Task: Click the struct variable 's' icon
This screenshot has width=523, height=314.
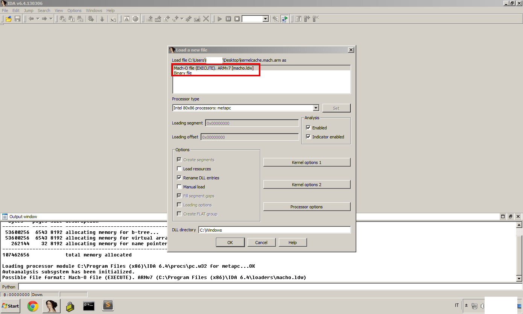Action: pyautogui.click(x=175, y=19)
